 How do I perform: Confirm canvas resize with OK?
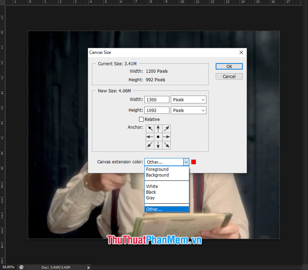(x=229, y=66)
